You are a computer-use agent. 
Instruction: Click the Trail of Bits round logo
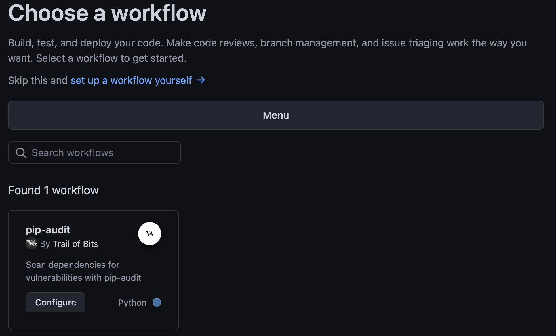(149, 233)
